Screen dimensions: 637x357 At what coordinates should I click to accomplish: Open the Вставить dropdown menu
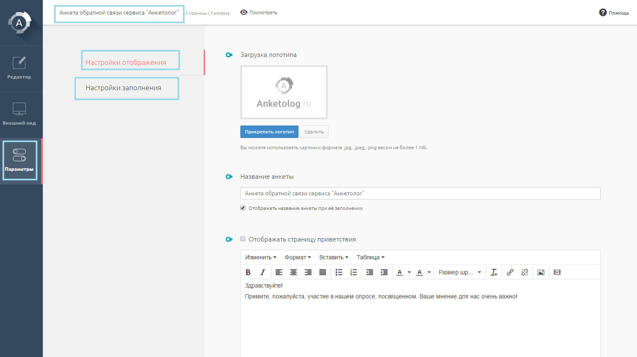click(334, 257)
